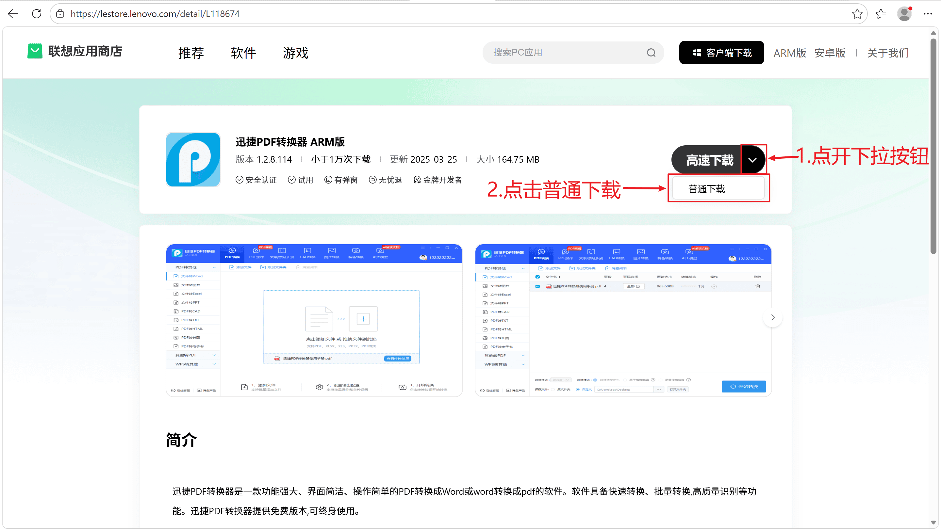The image size is (941, 529).
Task: Click the vertical scrollbar thumb
Action: (933, 146)
